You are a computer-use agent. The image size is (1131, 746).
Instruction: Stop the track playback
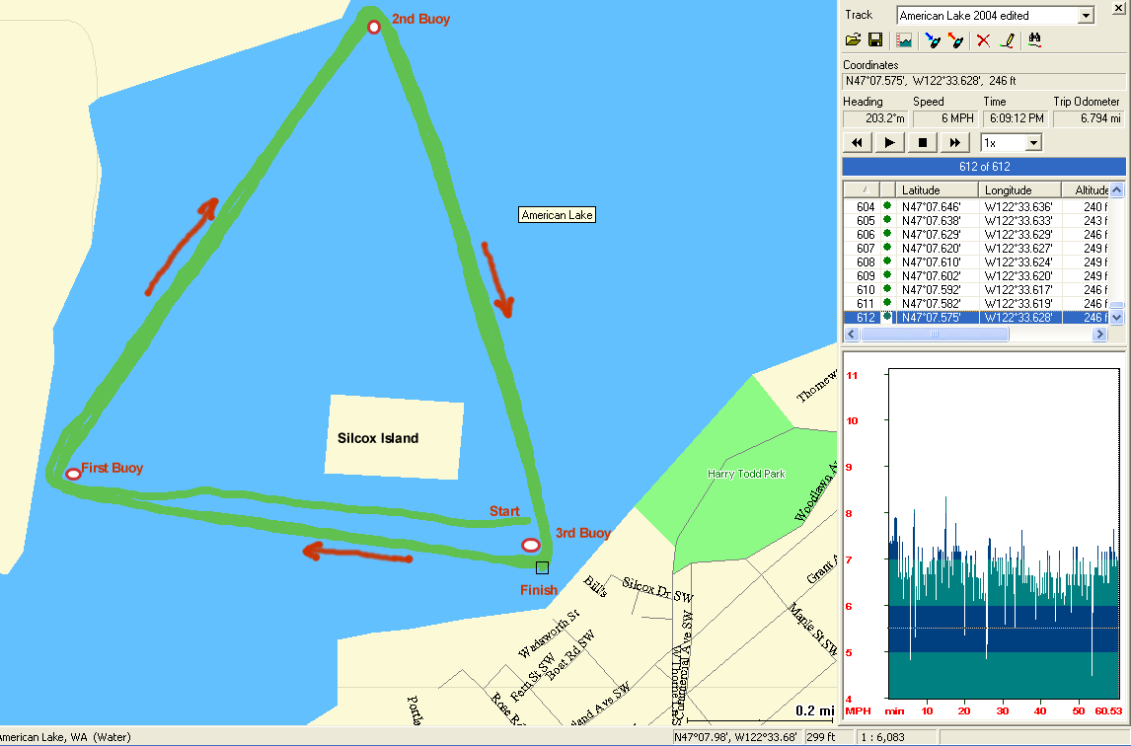(922, 143)
